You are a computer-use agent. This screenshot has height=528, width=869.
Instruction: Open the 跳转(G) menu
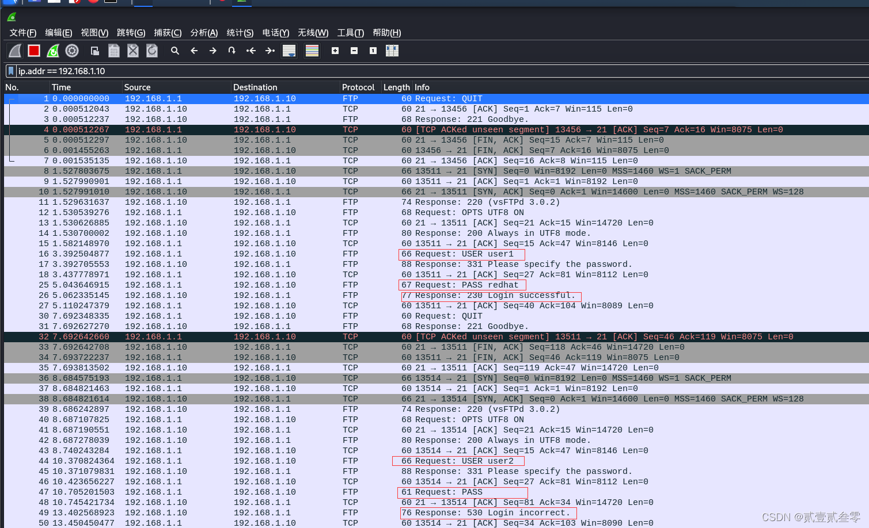[x=131, y=33]
